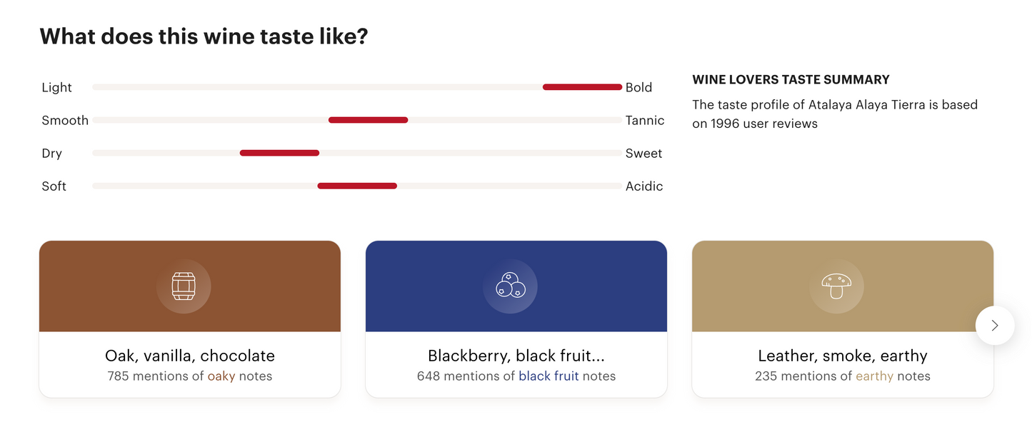1032x447 pixels.
Task: Select the Soft-Acidic intensity bar
Action: pos(356,186)
